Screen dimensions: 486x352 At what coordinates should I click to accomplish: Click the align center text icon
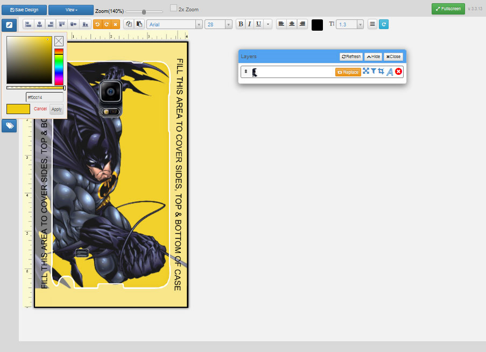(292, 24)
